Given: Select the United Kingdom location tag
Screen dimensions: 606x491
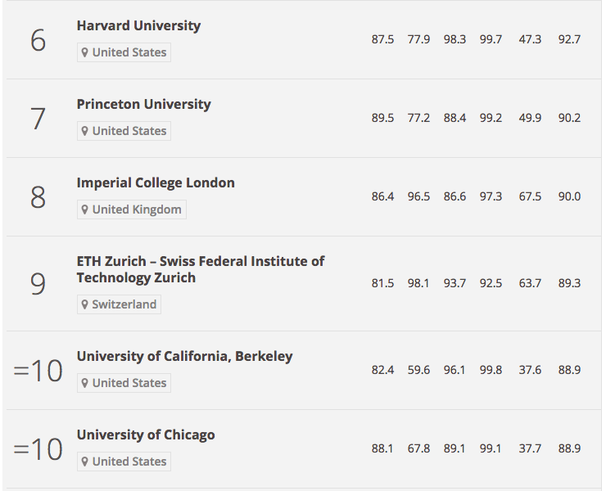Looking at the screenshot, I should (132, 209).
